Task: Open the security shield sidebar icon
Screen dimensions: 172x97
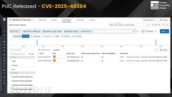Action: click(4, 70)
